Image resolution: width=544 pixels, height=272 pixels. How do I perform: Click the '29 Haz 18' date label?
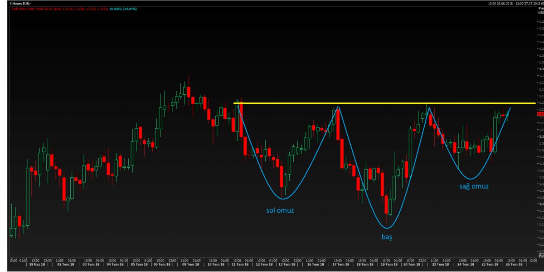(x=37, y=264)
